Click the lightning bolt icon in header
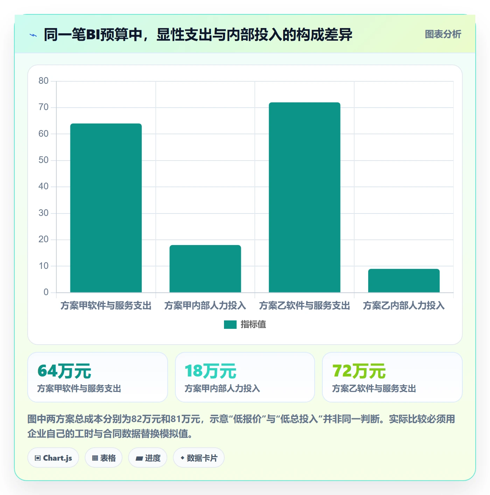The height and width of the screenshot is (495, 490). [x=33, y=35]
